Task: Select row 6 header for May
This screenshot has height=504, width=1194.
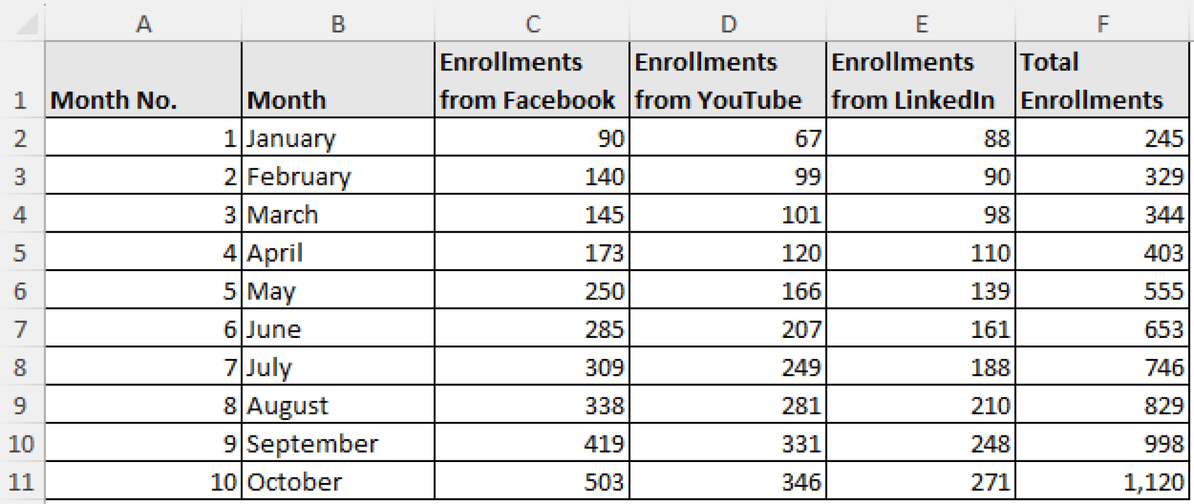Action: click(23, 290)
